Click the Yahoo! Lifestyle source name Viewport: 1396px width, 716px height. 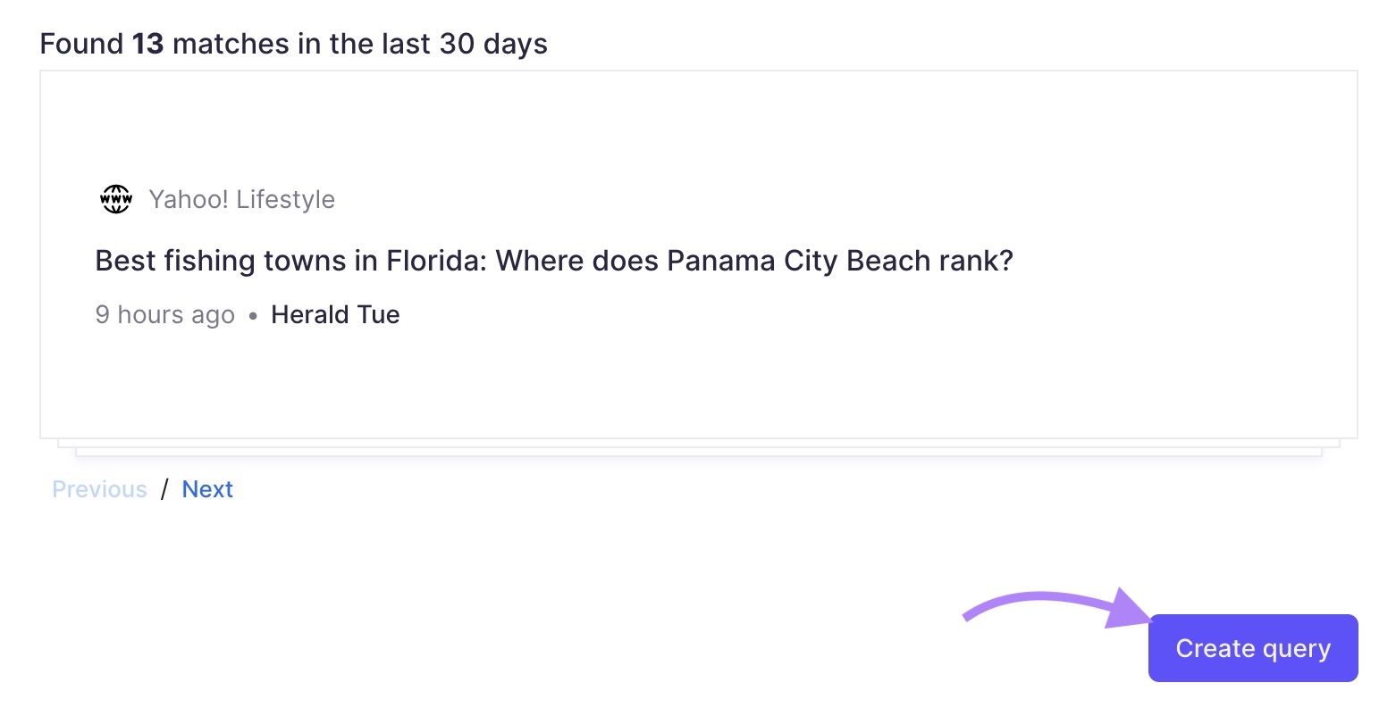(x=241, y=199)
